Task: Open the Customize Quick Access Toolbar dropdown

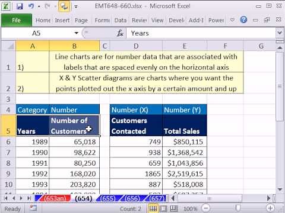Action: pyautogui.click(x=76, y=7)
